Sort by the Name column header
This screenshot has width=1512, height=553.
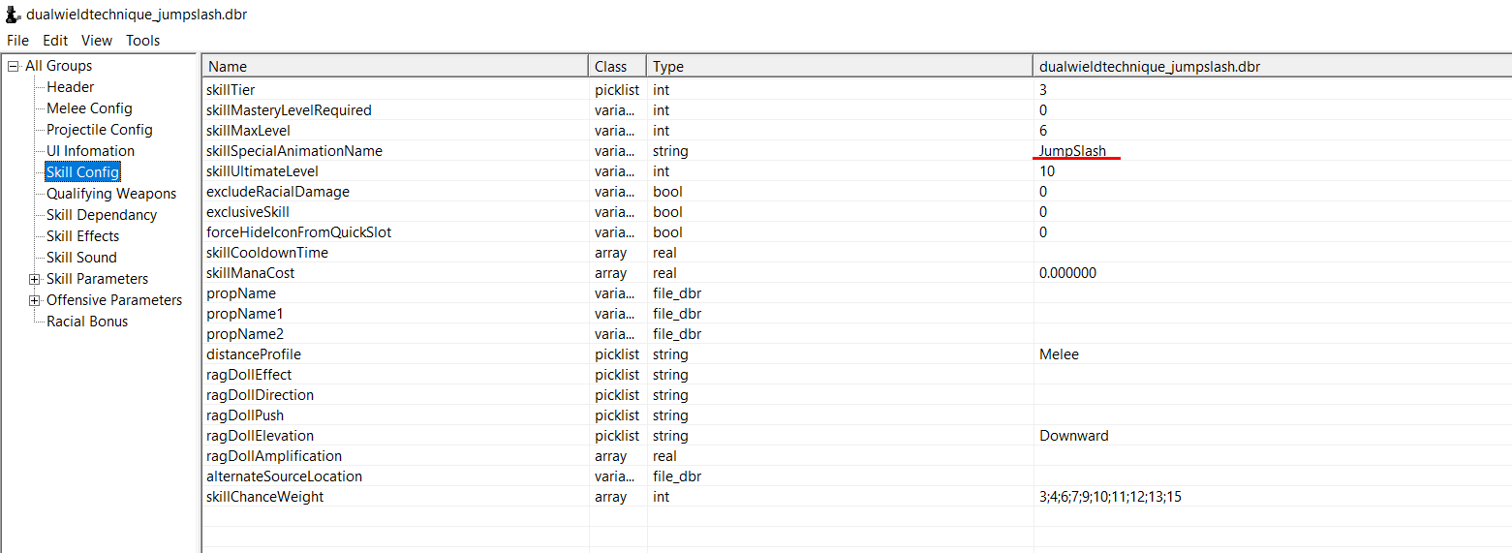[395, 67]
